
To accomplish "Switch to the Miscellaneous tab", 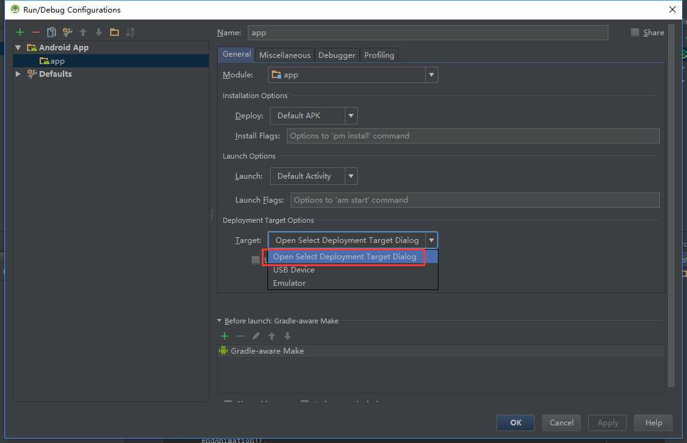I will (285, 55).
